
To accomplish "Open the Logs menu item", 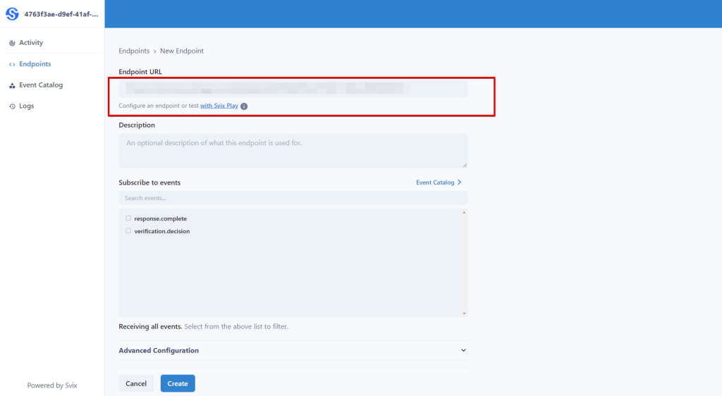I will click(x=26, y=106).
